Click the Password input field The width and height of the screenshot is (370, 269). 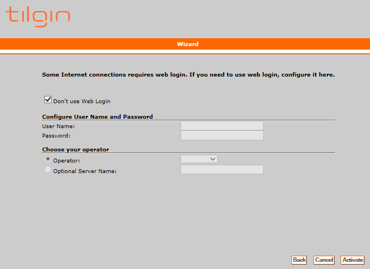[x=222, y=135]
